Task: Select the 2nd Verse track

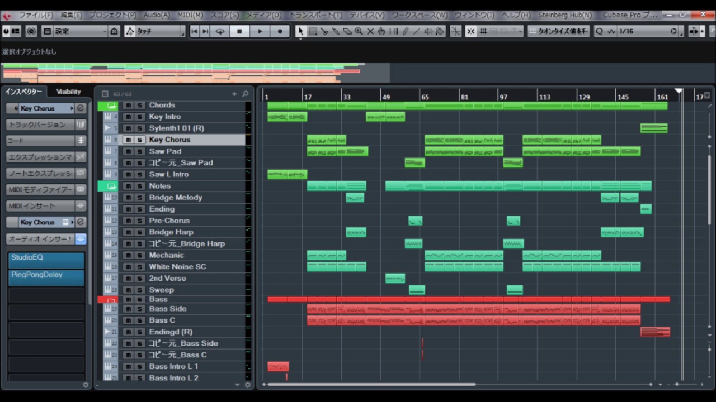Action: tap(168, 278)
